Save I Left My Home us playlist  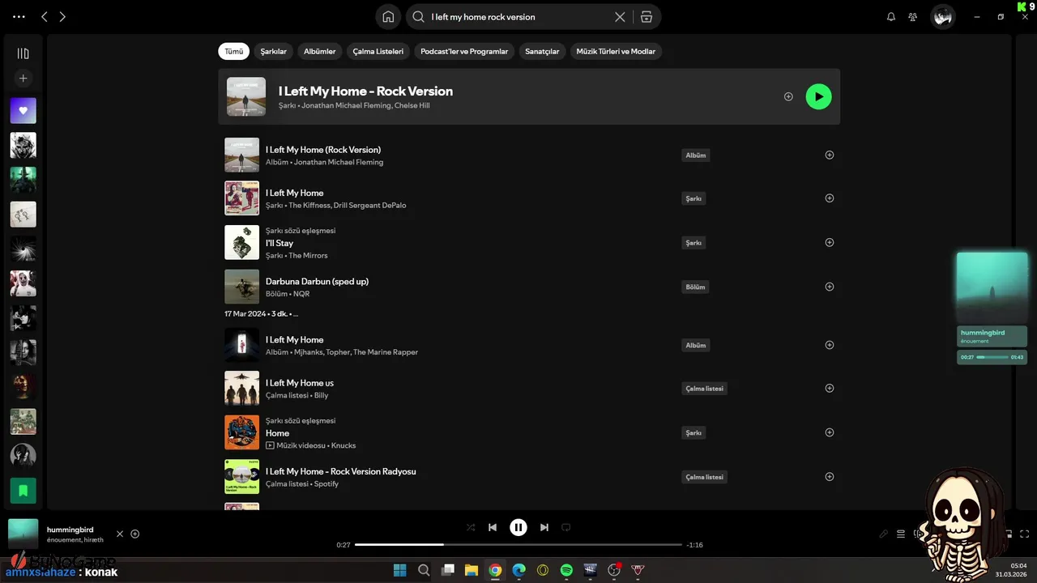tap(829, 388)
